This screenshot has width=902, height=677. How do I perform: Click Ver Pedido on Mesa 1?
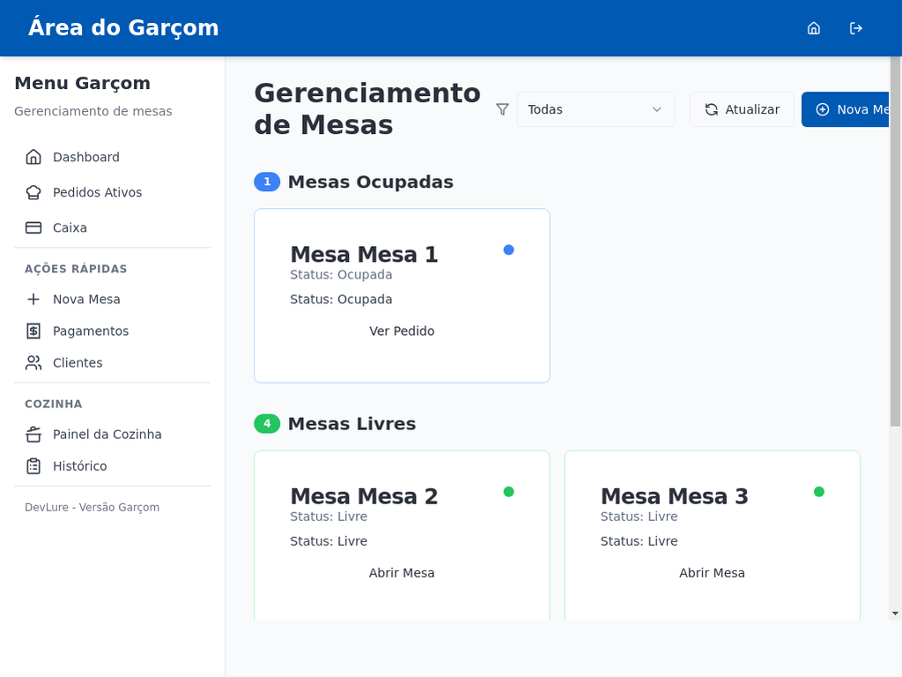pos(402,331)
